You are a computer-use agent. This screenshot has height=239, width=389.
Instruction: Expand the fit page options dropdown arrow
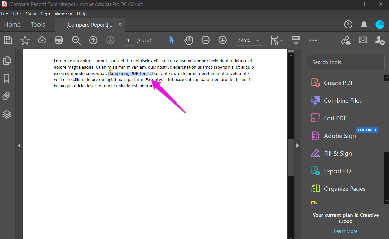pos(282,40)
